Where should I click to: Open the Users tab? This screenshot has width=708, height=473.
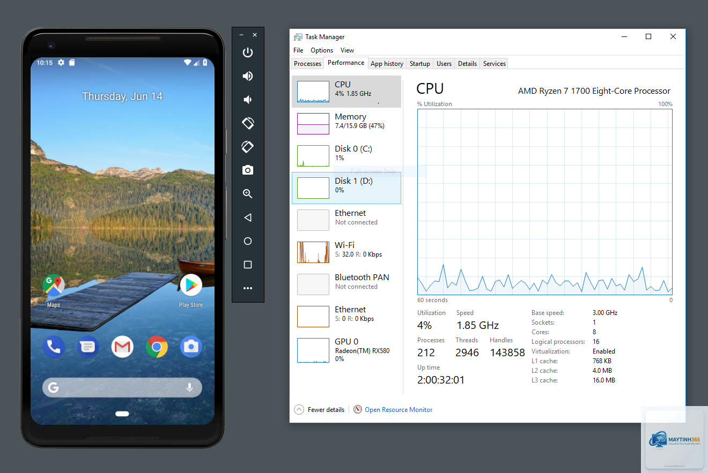click(444, 63)
